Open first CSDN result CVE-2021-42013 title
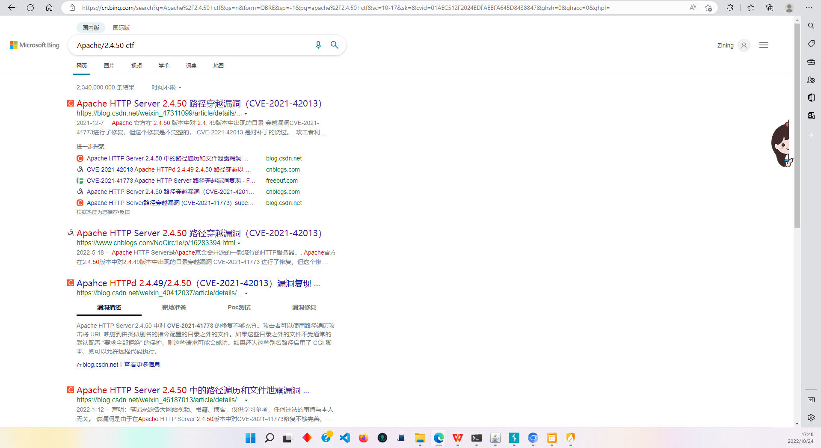821x448 pixels. 199,104
